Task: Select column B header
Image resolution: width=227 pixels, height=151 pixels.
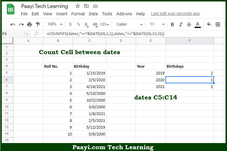Action: tap(58, 41)
